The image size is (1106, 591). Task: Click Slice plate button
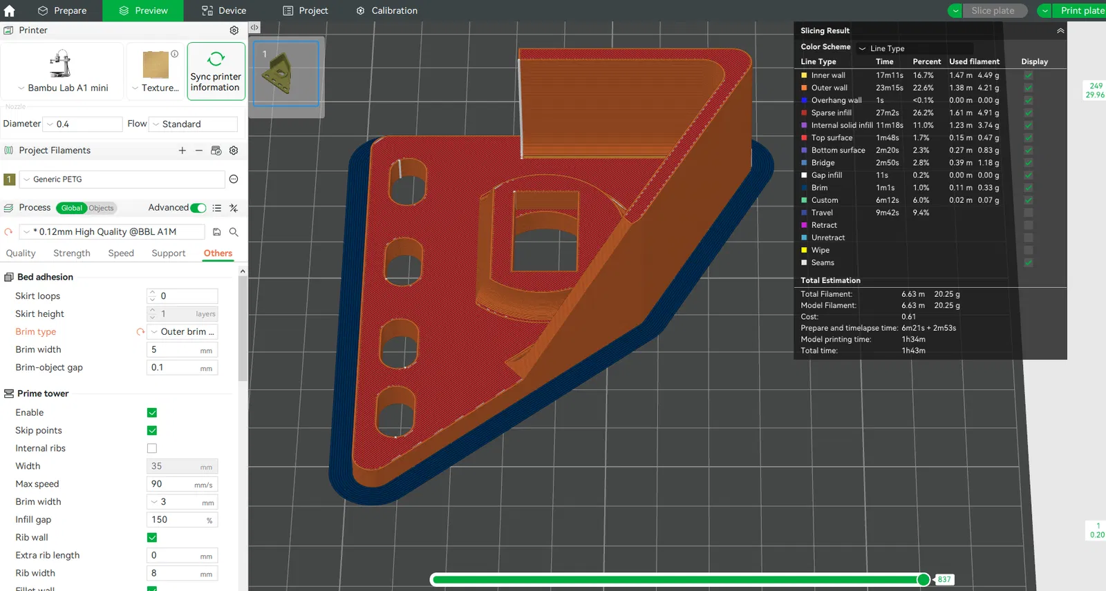tap(993, 10)
